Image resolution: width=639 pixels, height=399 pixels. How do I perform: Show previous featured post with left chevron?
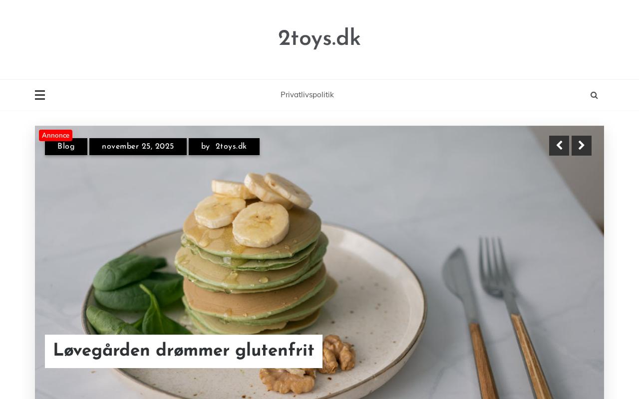click(x=559, y=146)
